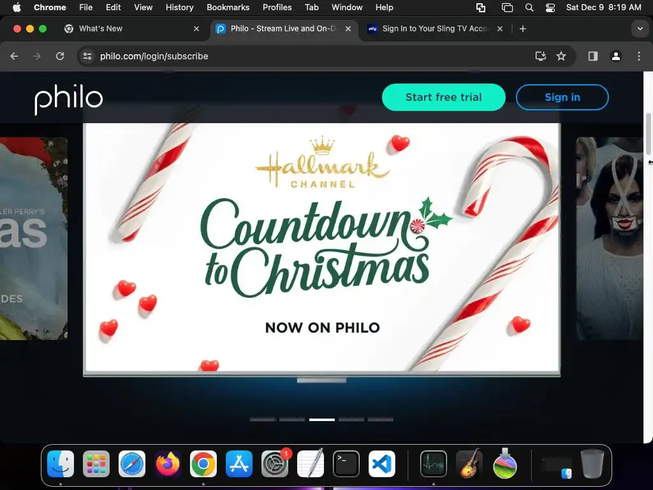
Task: Open Trash from the dock
Action: [592, 464]
